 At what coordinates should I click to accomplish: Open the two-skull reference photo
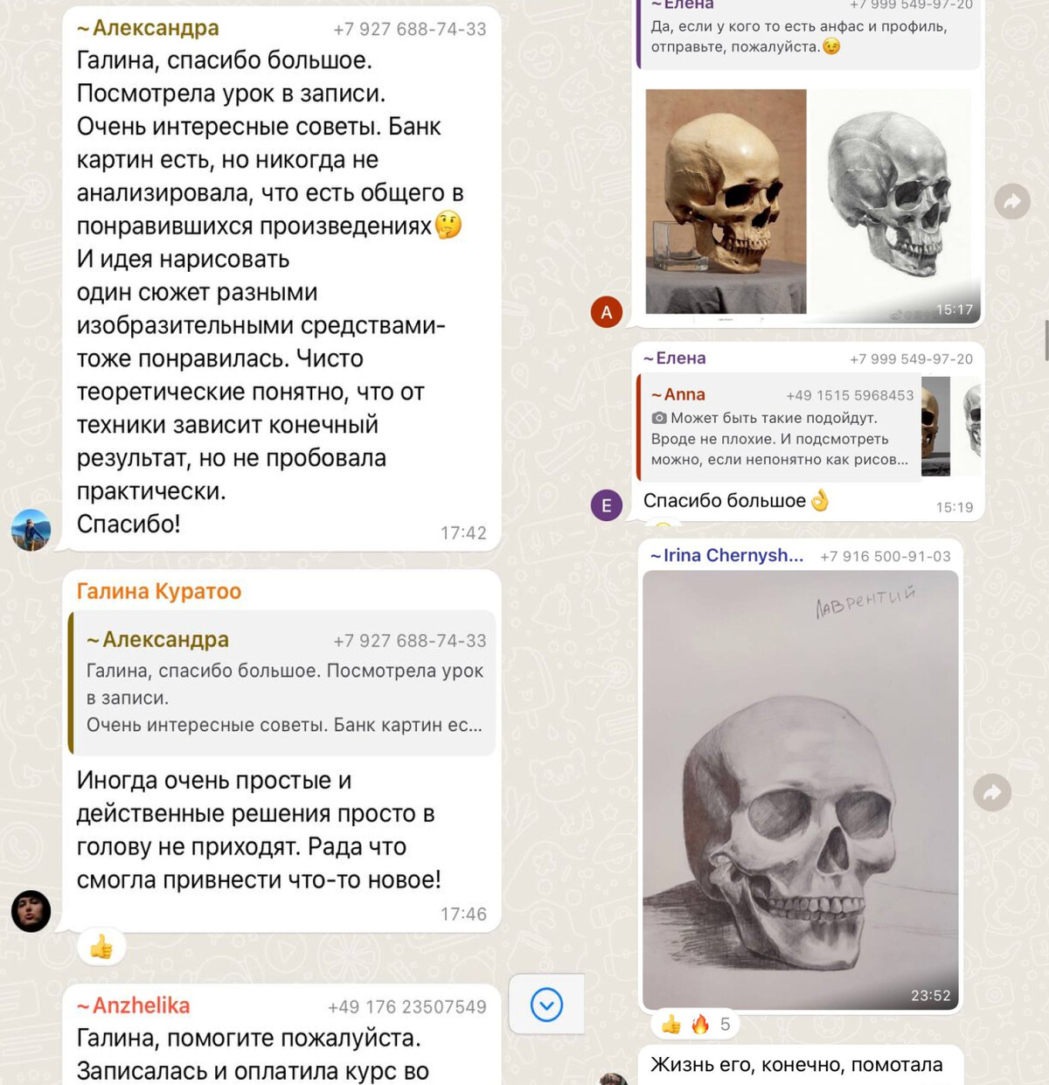809,203
